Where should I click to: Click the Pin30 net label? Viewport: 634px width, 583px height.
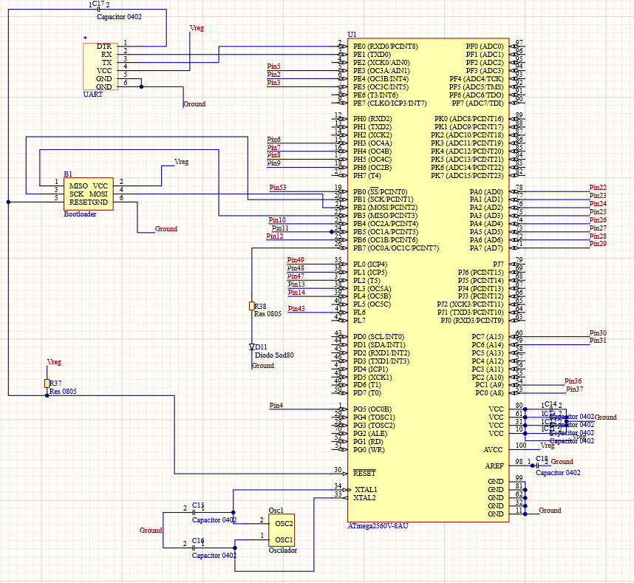(598, 333)
